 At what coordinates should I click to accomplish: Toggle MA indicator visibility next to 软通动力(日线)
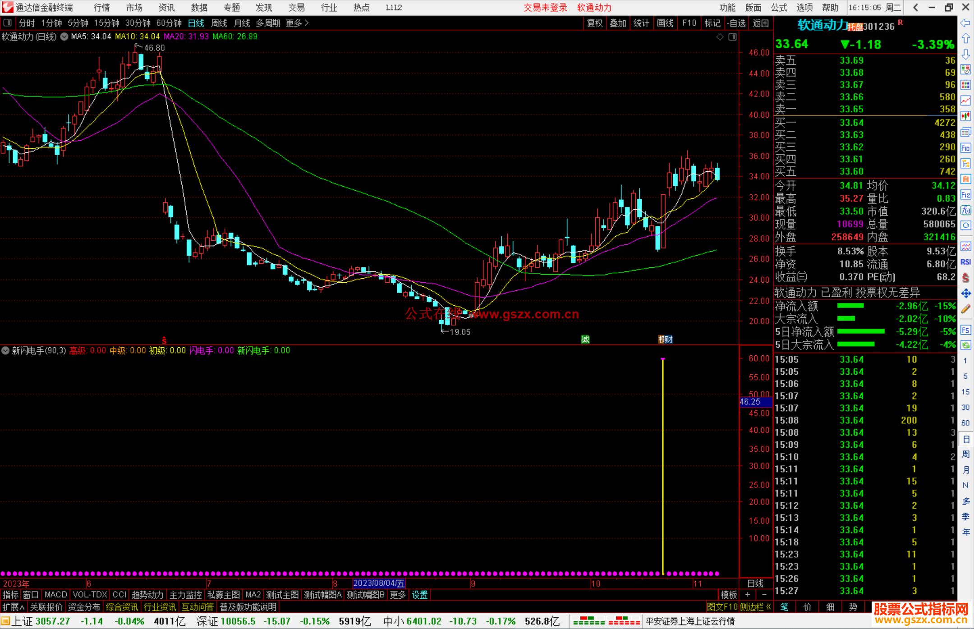click(x=64, y=37)
